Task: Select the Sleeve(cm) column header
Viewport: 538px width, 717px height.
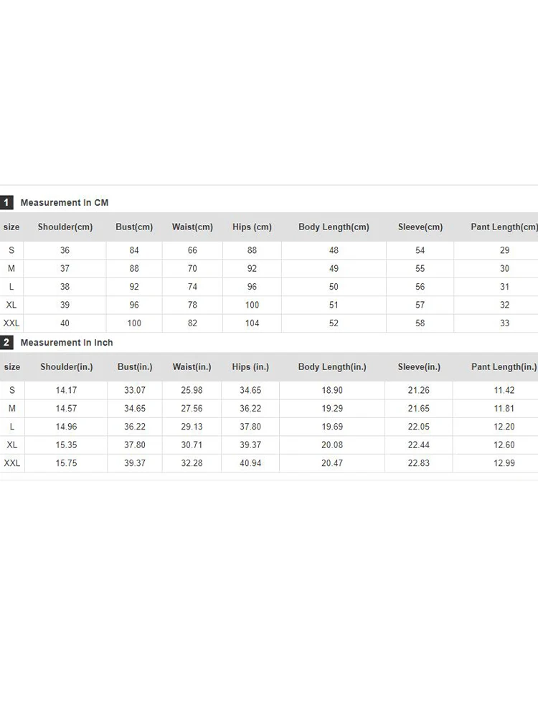Action: click(x=420, y=227)
